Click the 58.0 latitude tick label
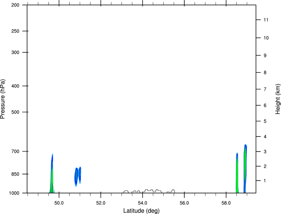 tap(226, 203)
